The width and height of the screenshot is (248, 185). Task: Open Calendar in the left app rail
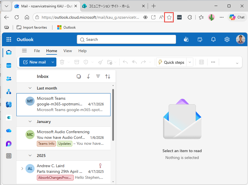tap(9, 65)
